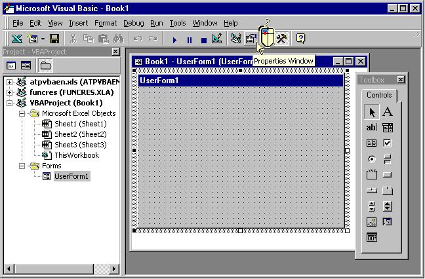Select ThisWorkbook in the project tree
425x279 pixels.
point(77,155)
